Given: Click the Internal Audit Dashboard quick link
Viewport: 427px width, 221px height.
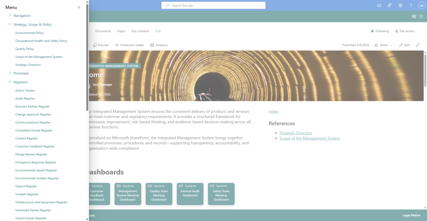Looking at the screenshot, I should click(190, 194).
